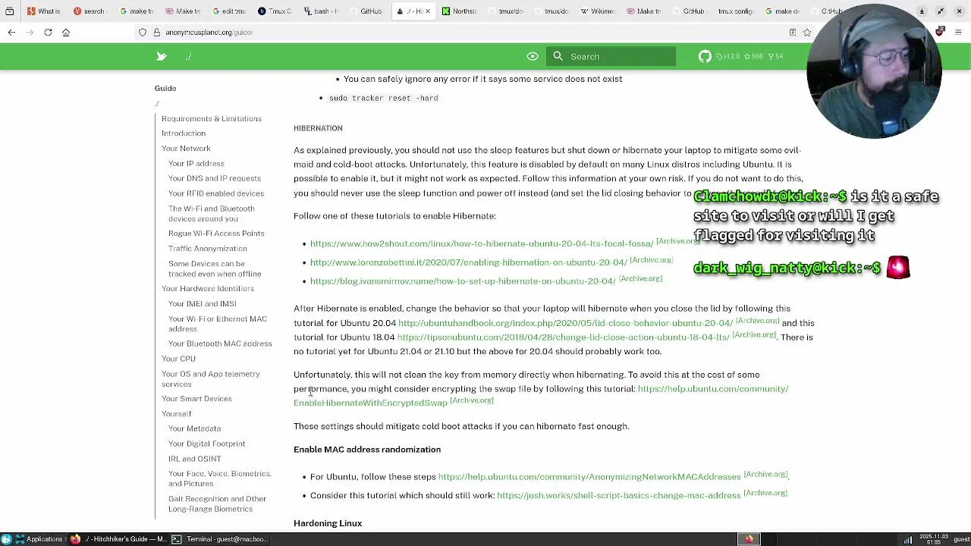This screenshot has width=971, height=546.
Task: Open "Your Digital Footprint" sidebar entry
Action: click(x=207, y=444)
